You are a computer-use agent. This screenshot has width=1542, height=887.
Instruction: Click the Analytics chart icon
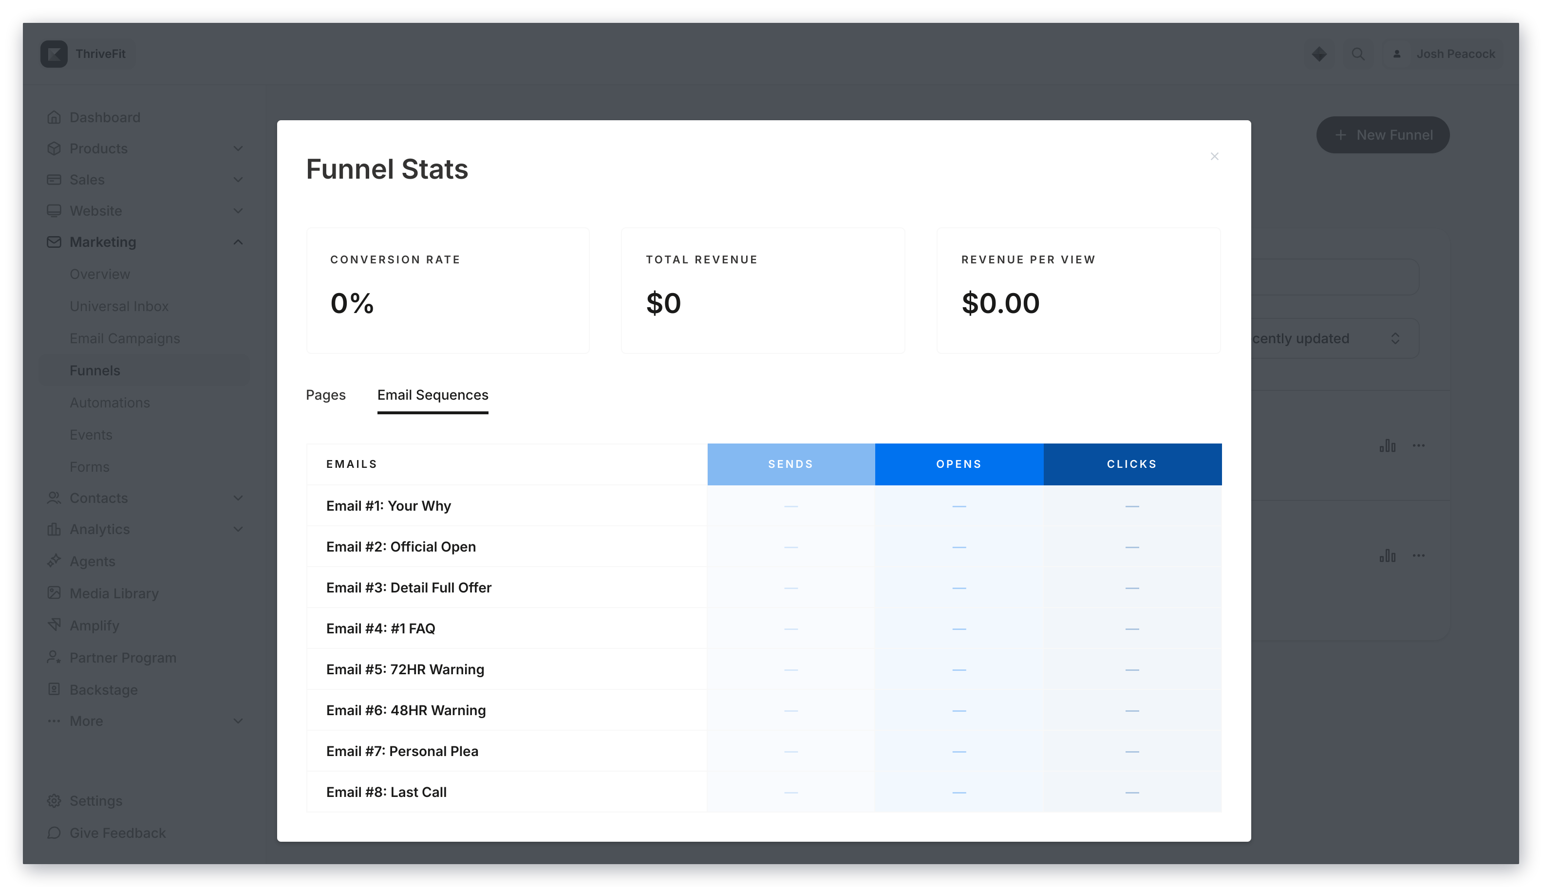(x=54, y=529)
